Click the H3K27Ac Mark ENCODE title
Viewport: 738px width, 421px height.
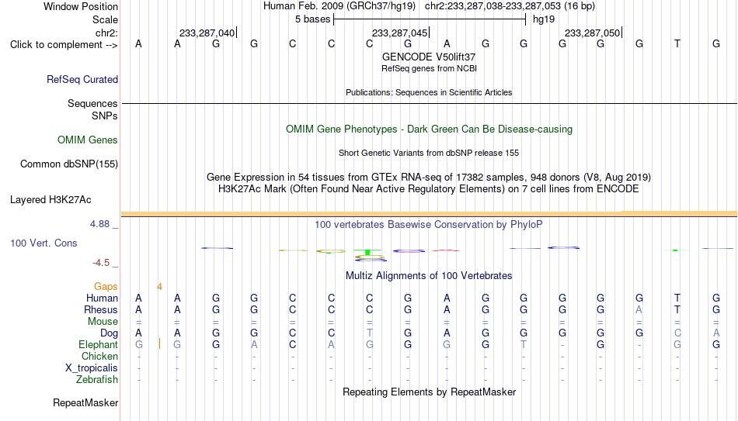point(429,189)
